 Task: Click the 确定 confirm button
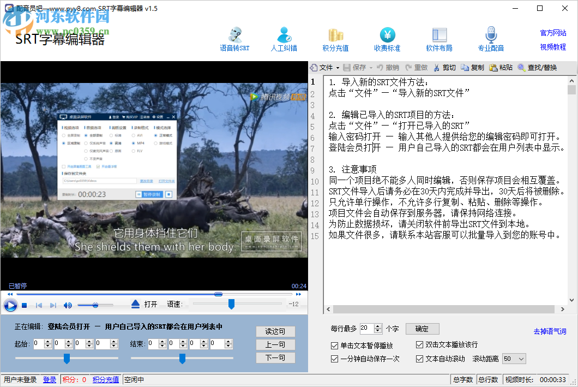[x=422, y=329]
